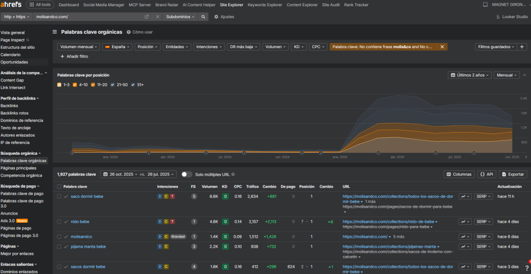Open the domain in a new tab icon
This screenshot has height=274, width=531.
(x=147, y=17)
